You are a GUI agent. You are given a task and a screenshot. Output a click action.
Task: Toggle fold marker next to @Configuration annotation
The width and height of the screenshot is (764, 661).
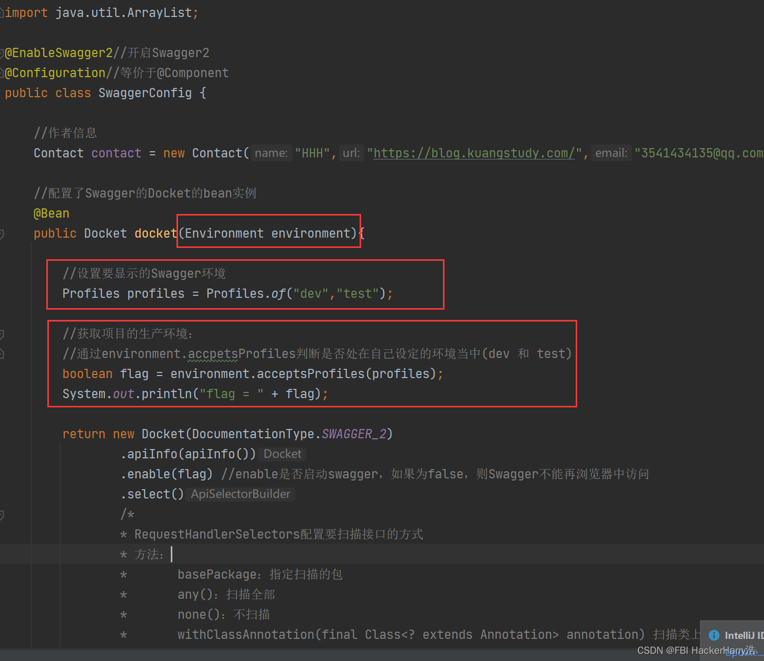coord(2,73)
